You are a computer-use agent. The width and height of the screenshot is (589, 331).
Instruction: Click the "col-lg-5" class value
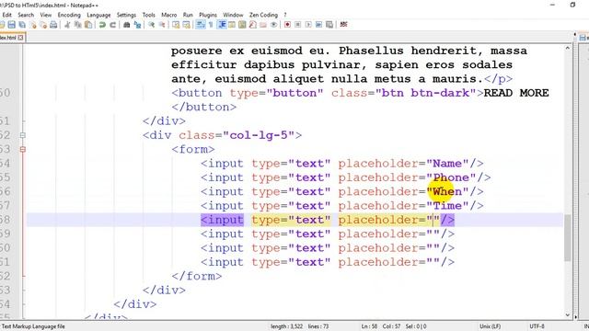[x=259, y=135]
